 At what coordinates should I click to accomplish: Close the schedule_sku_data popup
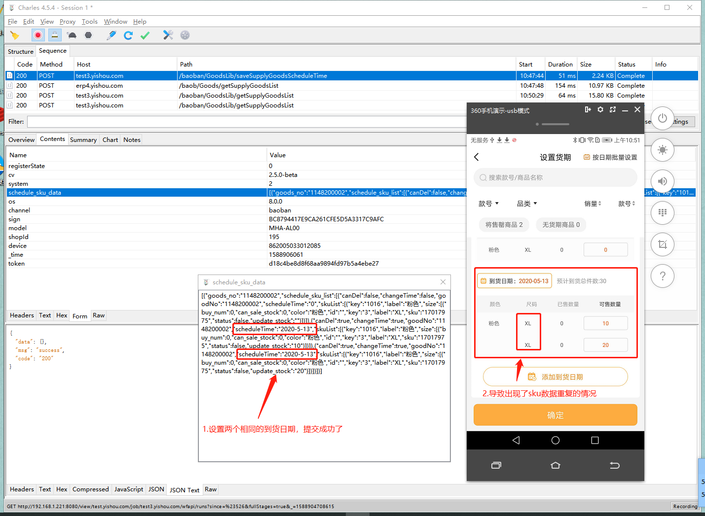[443, 282]
